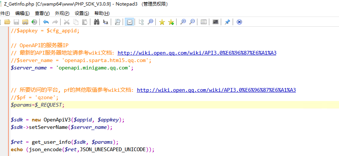Click the page magnifier icon beside Replace
This screenshot has height=156, width=339.
[x=117, y=22]
